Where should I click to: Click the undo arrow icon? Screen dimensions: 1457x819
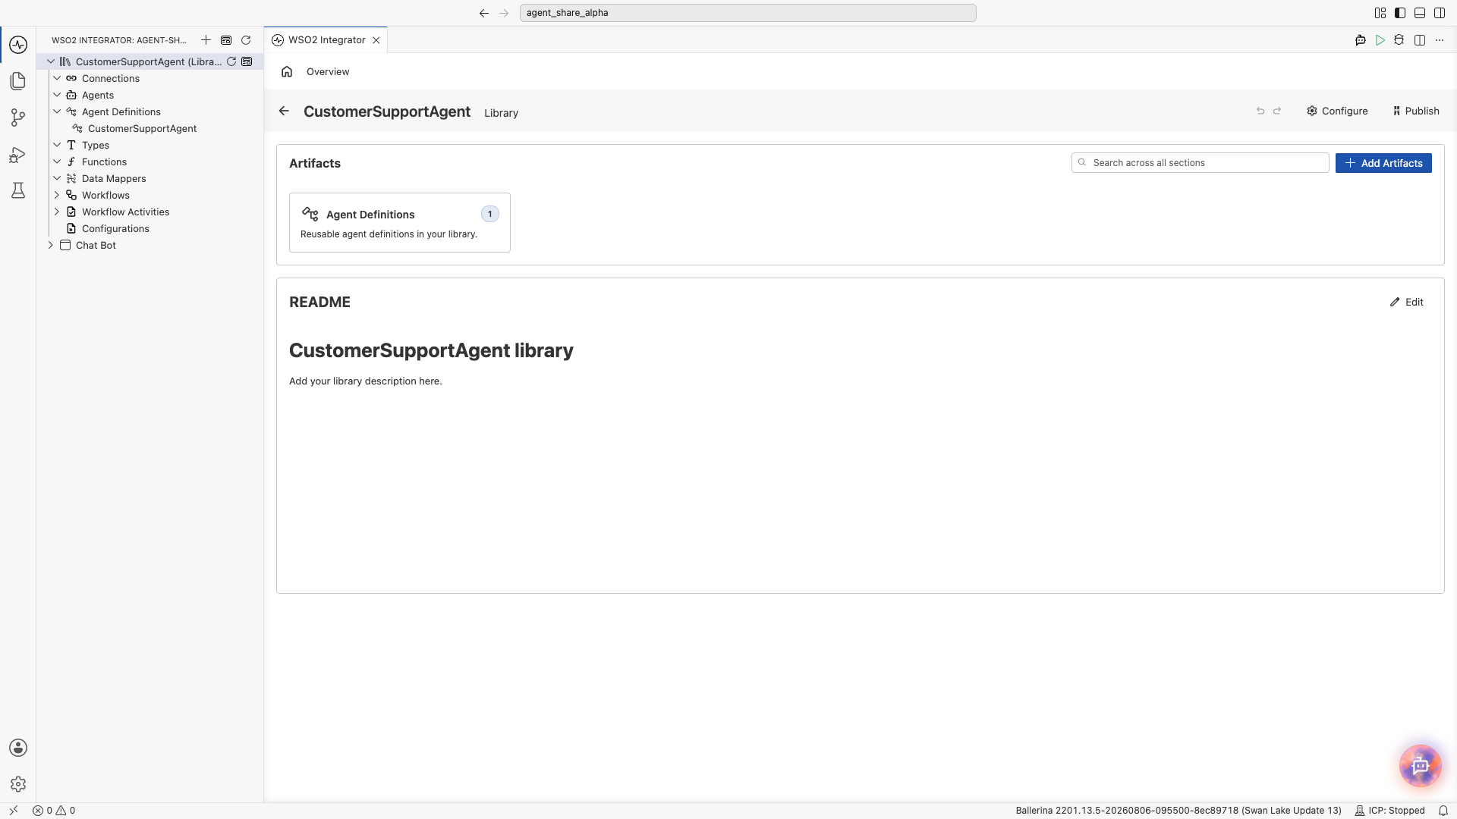point(1260,111)
